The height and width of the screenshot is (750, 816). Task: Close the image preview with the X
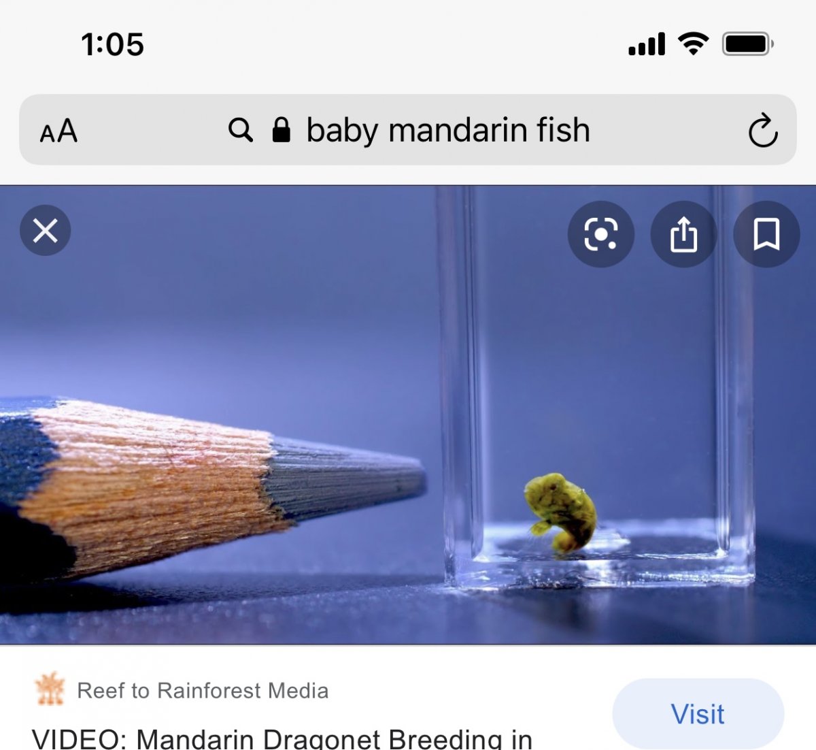point(46,231)
